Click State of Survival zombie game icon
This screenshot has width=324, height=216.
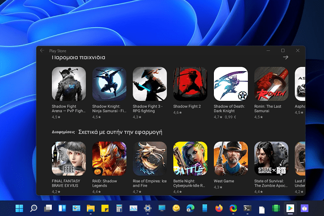click(271, 158)
